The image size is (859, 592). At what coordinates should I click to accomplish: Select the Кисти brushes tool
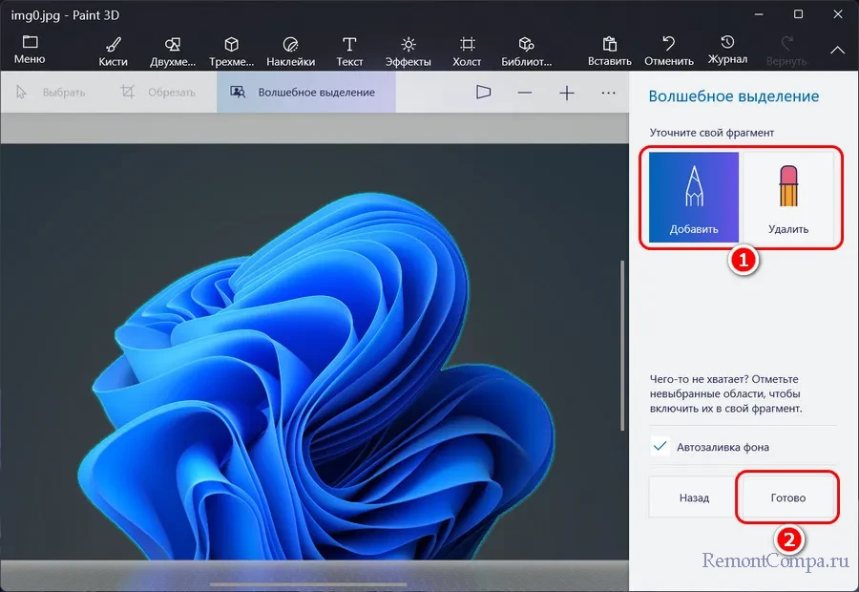click(x=113, y=51)
